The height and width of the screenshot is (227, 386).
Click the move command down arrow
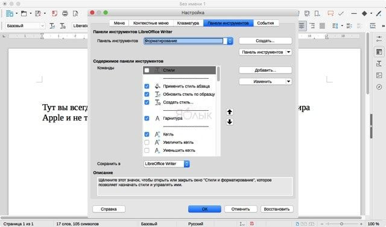(229, 122)
